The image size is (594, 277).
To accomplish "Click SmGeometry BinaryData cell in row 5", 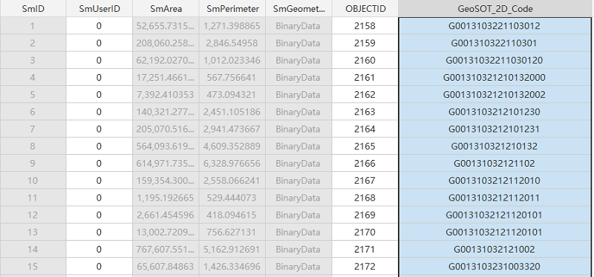I will tap(298, 95).
